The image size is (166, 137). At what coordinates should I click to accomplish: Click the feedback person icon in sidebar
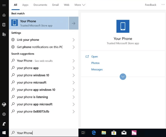point(4,124)
